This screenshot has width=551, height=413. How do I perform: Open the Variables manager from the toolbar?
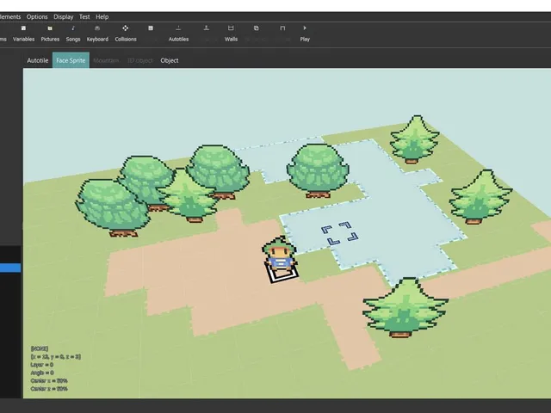click(x=23, y=34)
